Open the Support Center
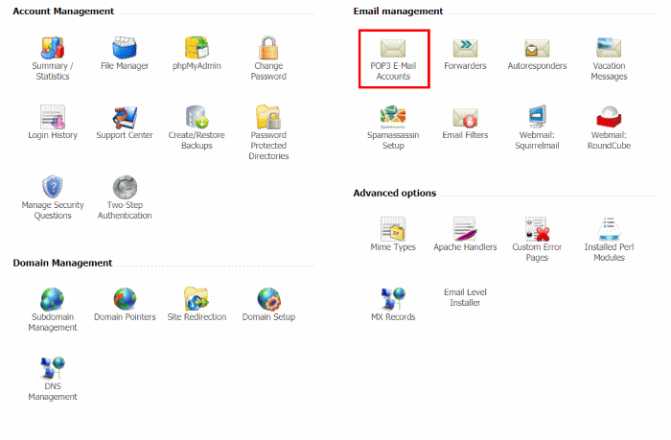 [x=125, y=117]
